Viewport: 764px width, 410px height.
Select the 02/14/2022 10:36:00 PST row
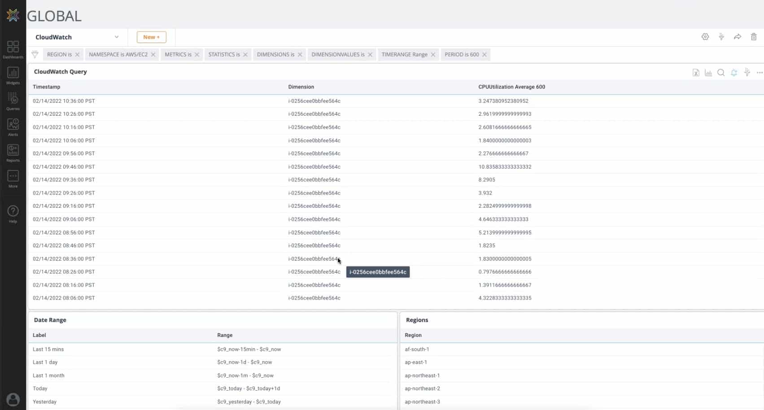396,101
